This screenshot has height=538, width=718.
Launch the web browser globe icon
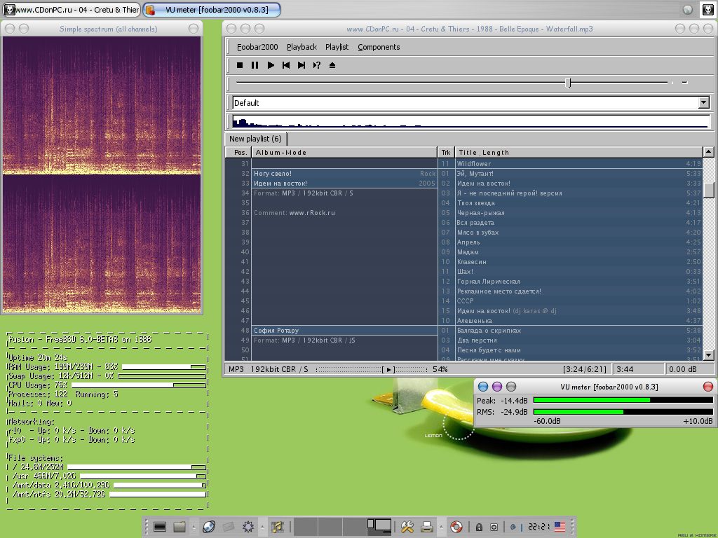tap(209, 527)
